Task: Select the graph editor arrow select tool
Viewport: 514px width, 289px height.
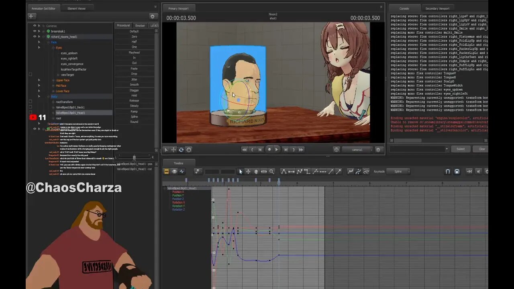Action: [241, 171]
